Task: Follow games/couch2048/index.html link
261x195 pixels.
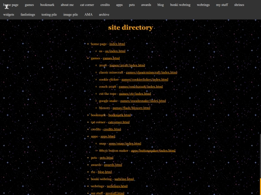Action: point(141,87)
